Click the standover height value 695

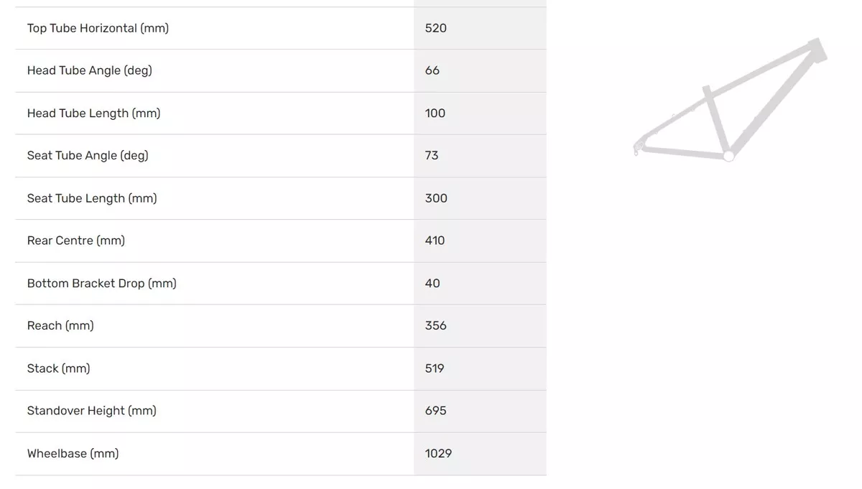click(436, 411)
